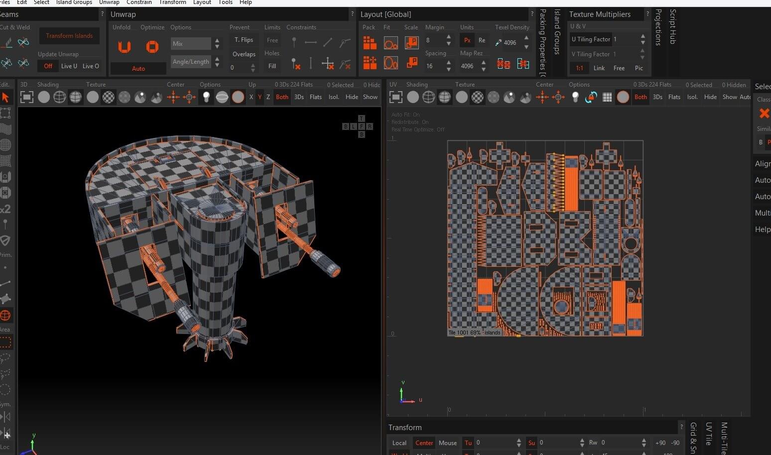Switch Units toggle to Re
The width and height of the screenshot is (771, 455).
click(x=482, y=40)
